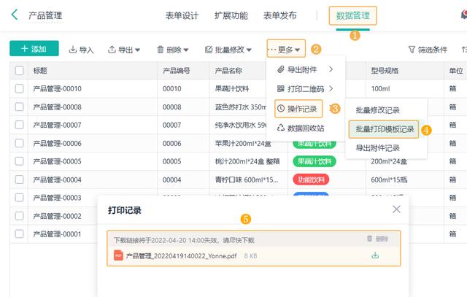The width and height of the screenshot is (467, 297).
Task: Open the 批量修改 dropdown arrow
Action: point(249,50)
